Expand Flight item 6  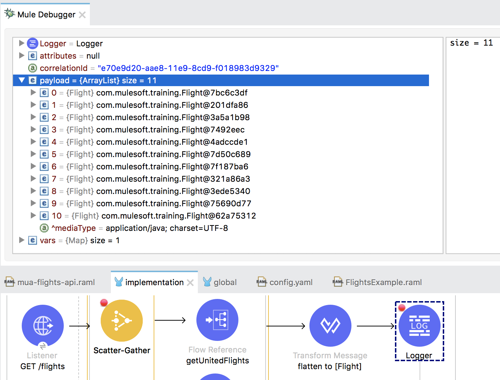click(33, 166)
